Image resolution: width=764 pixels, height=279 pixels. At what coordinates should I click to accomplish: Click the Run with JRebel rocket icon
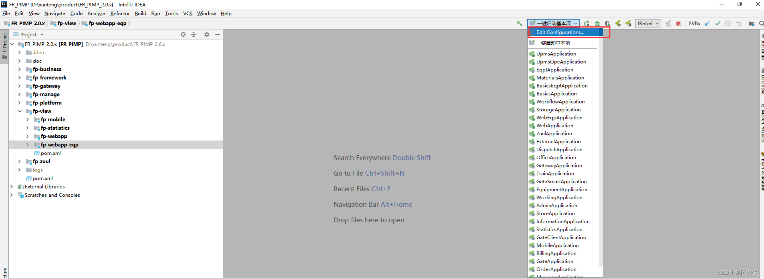(618, 24)
